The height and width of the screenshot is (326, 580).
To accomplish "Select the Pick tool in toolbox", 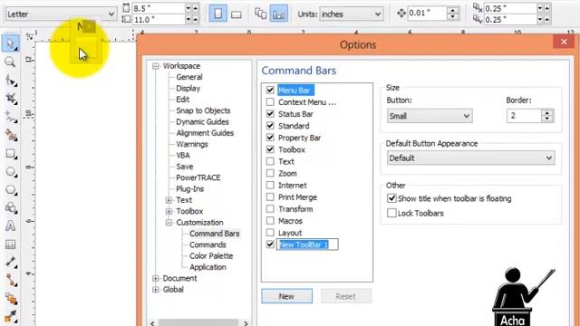I will tap(10, 44).
